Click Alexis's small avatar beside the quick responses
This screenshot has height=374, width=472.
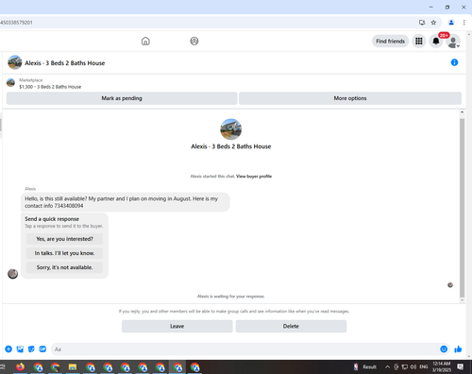coord(13,274)
